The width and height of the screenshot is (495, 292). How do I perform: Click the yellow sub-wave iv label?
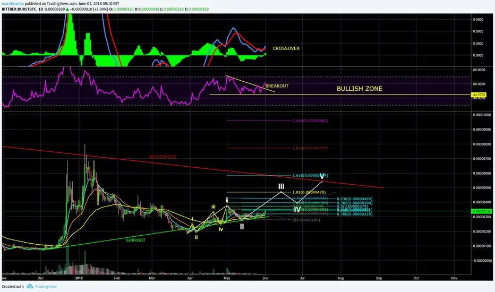pos(221,229)
